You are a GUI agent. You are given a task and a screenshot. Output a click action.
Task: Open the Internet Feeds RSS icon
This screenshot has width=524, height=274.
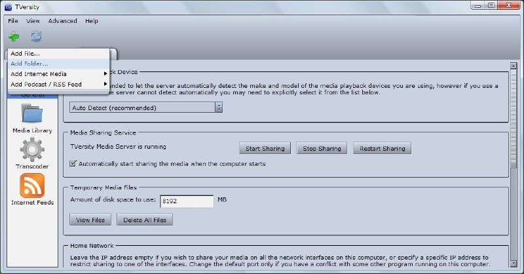click(32, 186)
